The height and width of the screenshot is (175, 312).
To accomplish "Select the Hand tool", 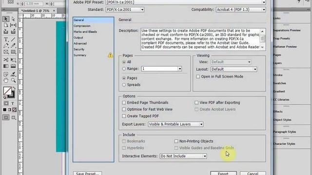I will coord(6,80).
